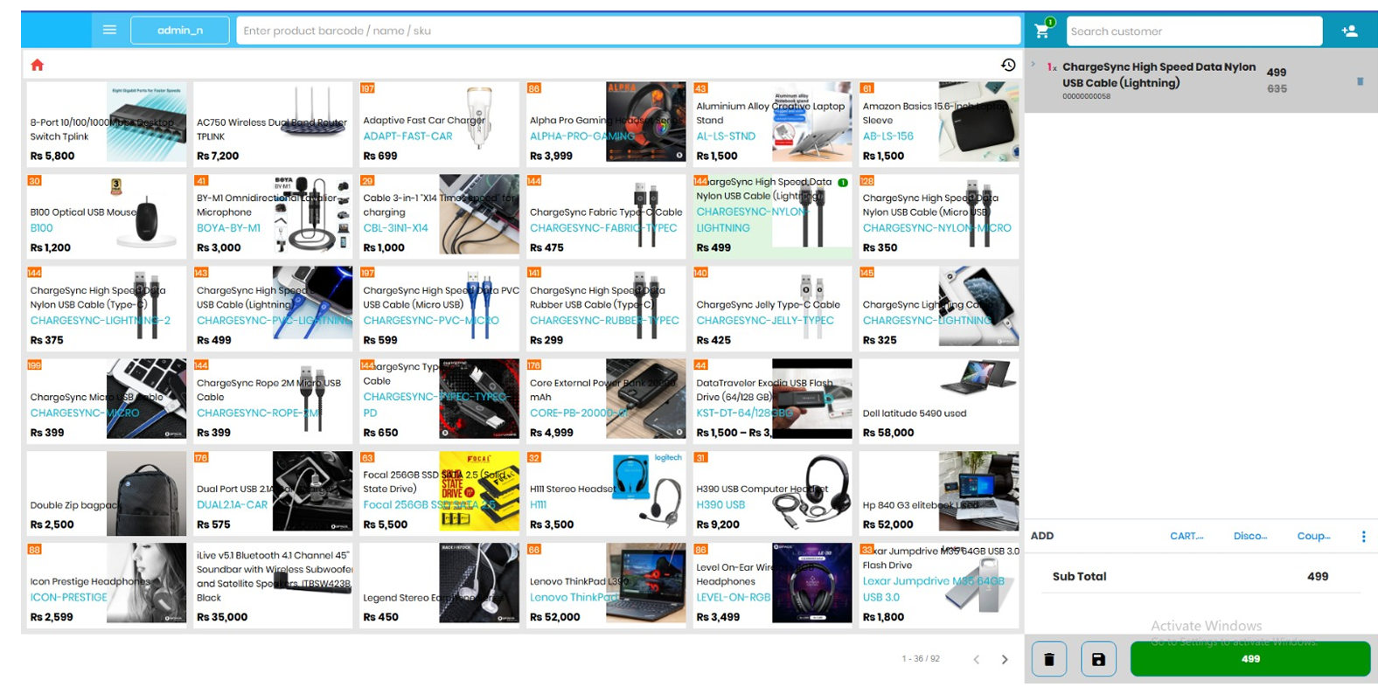Add H111 Stereo Headset

[606, 492]
